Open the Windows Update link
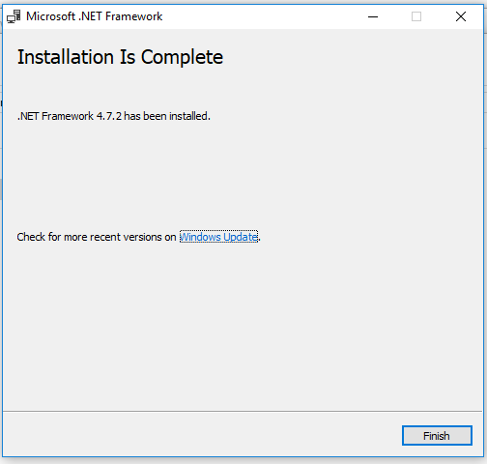This screenshot has width=487, height=464. coord(218,237)
